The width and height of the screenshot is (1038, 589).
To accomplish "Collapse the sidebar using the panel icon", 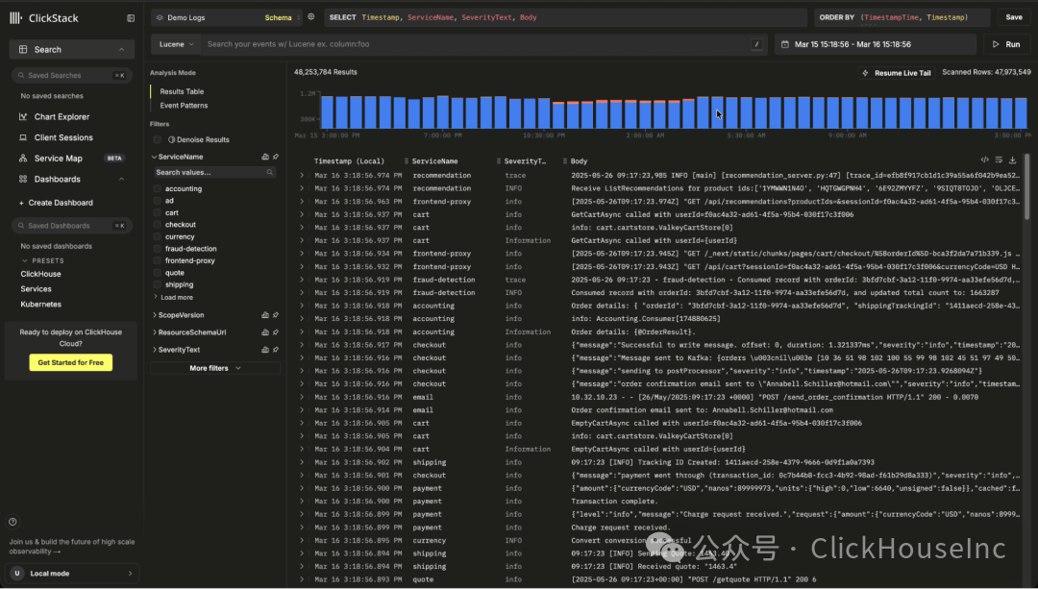I will coord(131,18).
